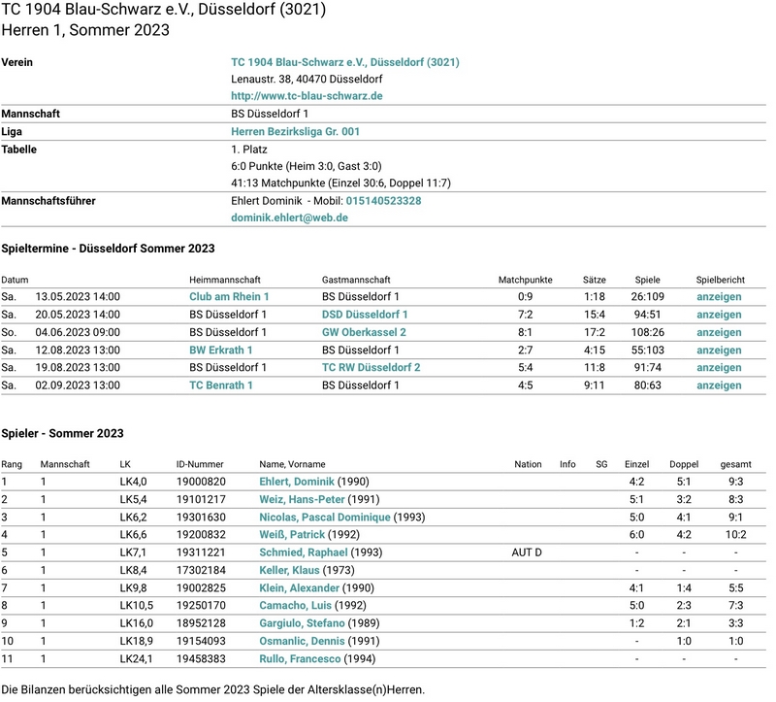The width and height of the screenshot is (776, 702).
Task: Open player profile Rullo, Francesco
Action: tap(300, 659)
